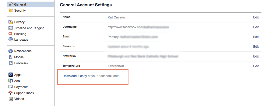
Task: Edit the Temperature setting
Action: point(256,66)
